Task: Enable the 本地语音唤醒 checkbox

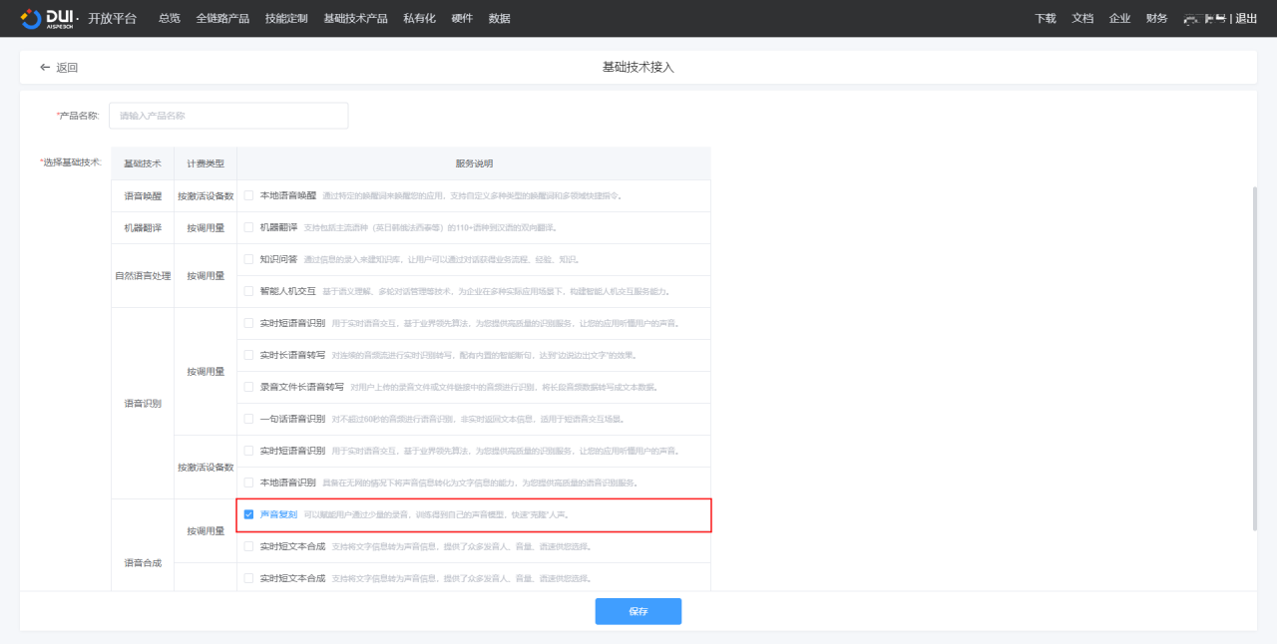Action: [x=248, y=195]
